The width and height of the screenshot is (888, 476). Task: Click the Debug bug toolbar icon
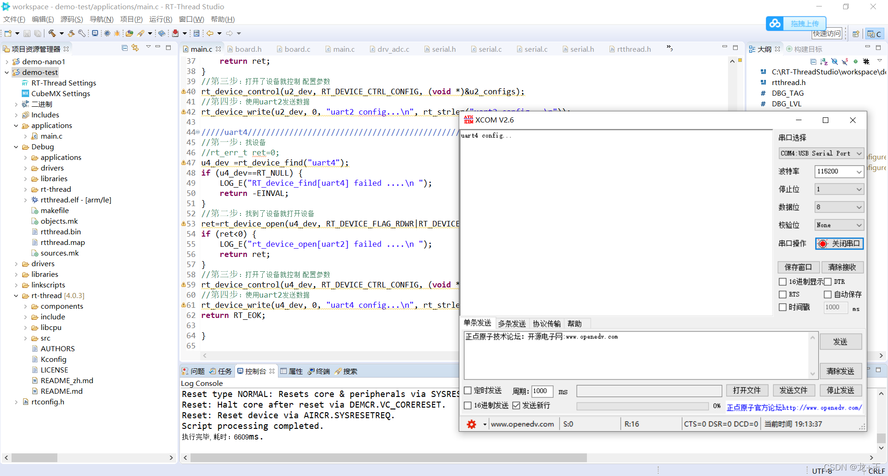click(117, 33)
